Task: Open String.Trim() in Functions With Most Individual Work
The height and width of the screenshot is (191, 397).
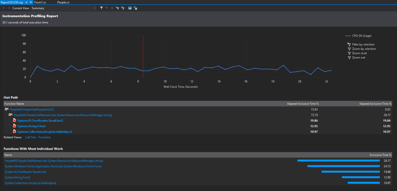Action: click(17, 177)
